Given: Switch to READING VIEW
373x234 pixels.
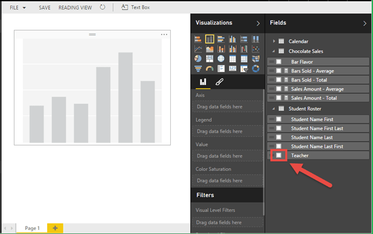Looking at the screenshot, I should tap(75, 7).
